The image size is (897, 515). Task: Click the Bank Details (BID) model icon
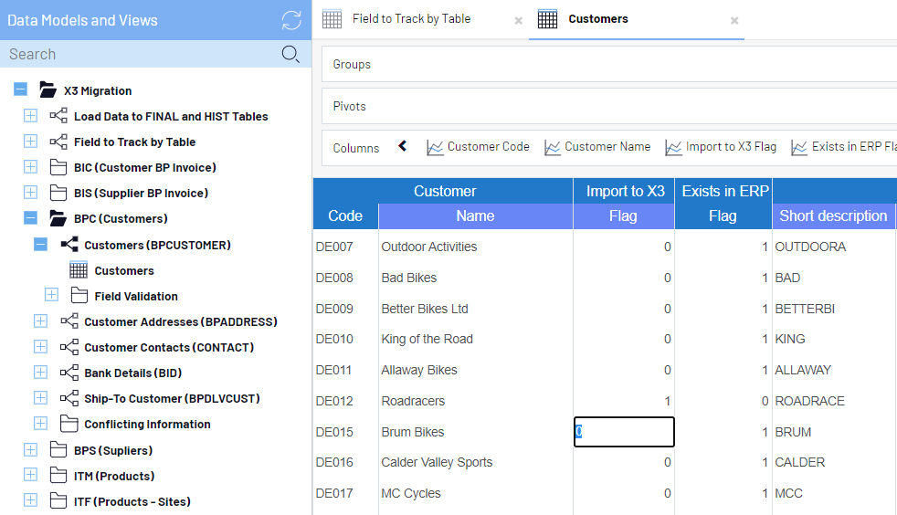[x=69, y=373]
